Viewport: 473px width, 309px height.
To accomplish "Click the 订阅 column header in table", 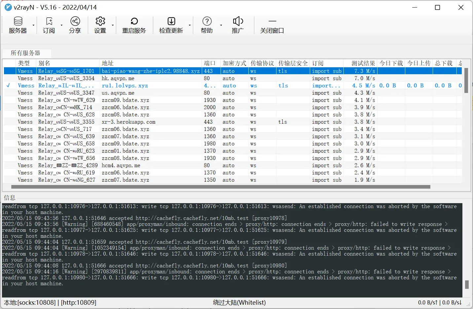I will tap(326, 63).
